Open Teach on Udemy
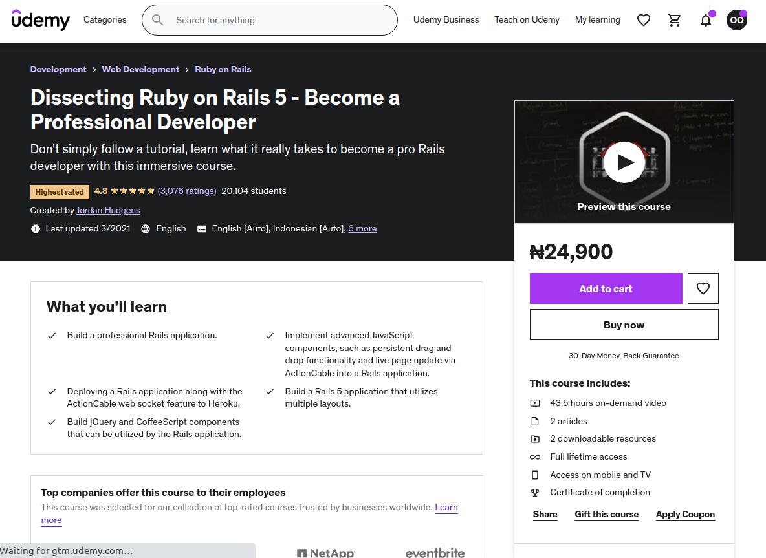This screenshot has width=766, height=558. (527, 19)
